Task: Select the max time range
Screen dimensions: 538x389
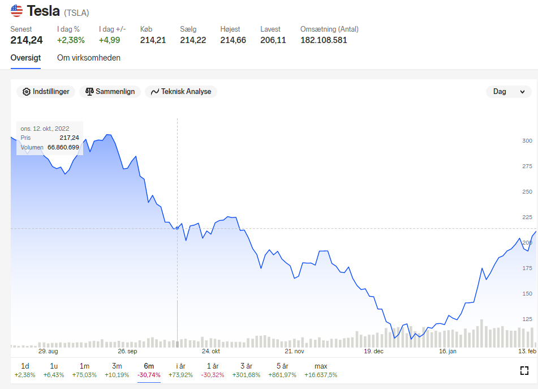Action: pos(321,370)
